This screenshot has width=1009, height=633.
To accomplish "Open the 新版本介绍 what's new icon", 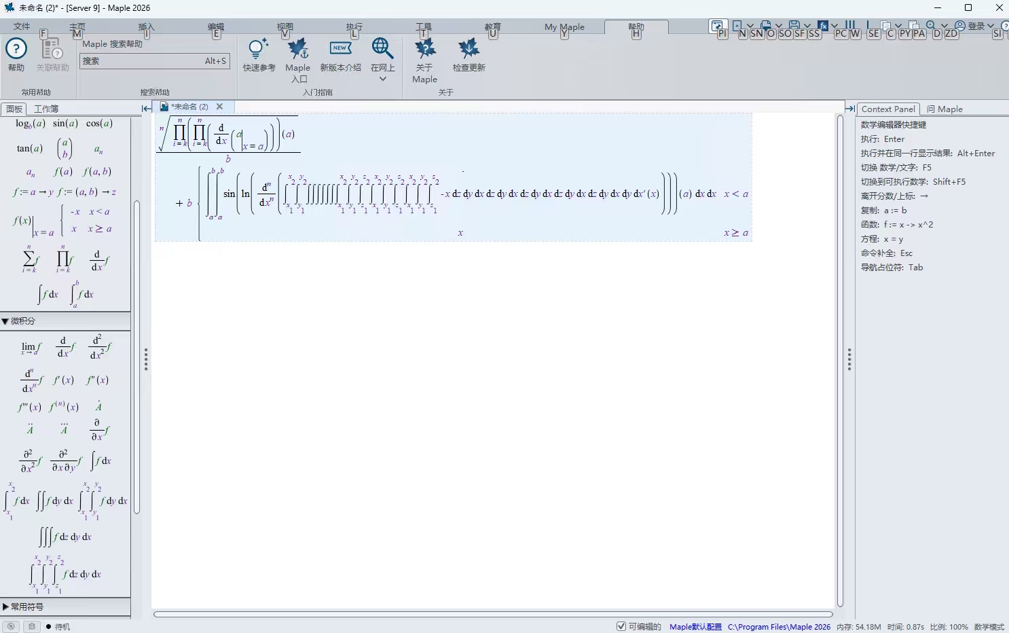I will [x=340, y=49].
